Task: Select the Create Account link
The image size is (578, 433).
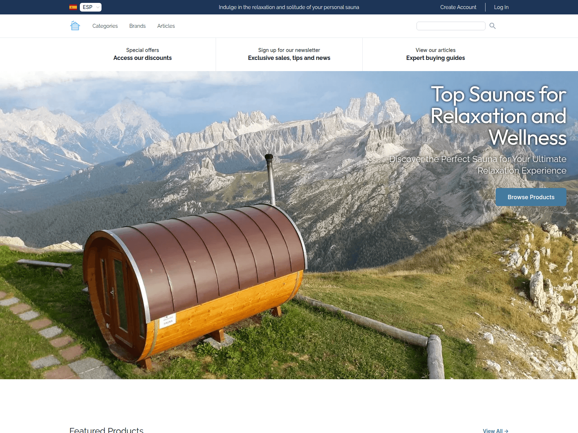Action: coord(458,7)
